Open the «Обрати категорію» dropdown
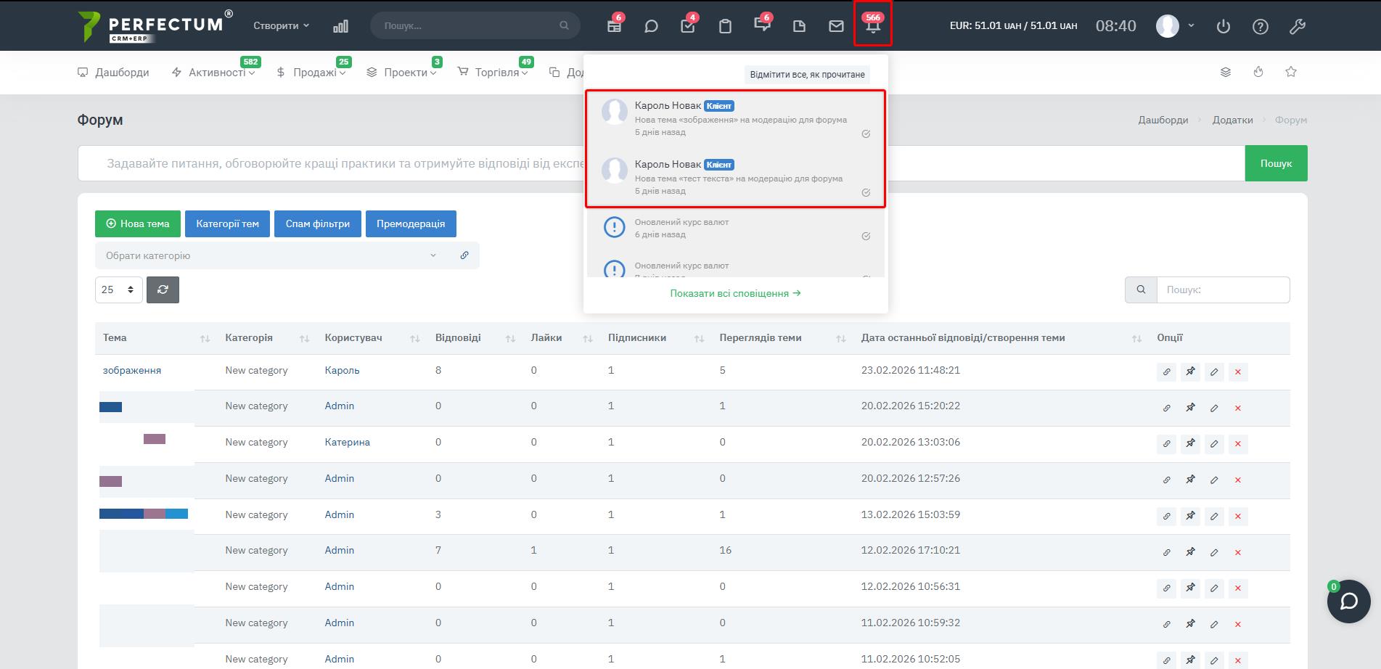 click(270, 255)
